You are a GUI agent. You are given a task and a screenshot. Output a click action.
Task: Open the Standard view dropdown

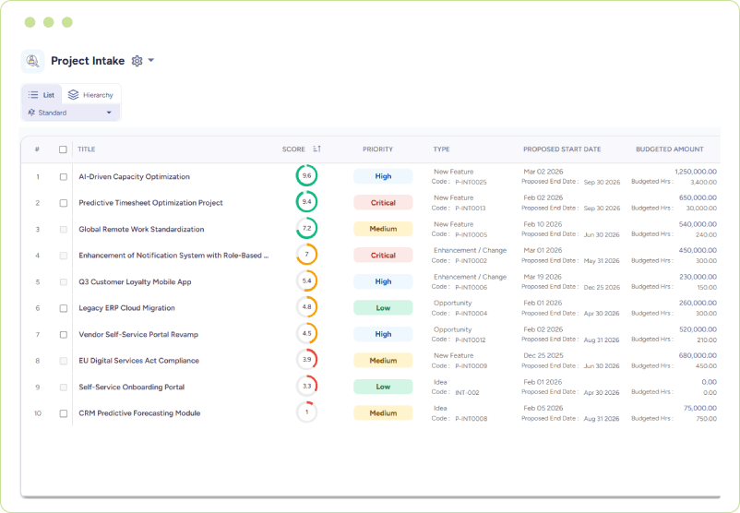[71, 113]
